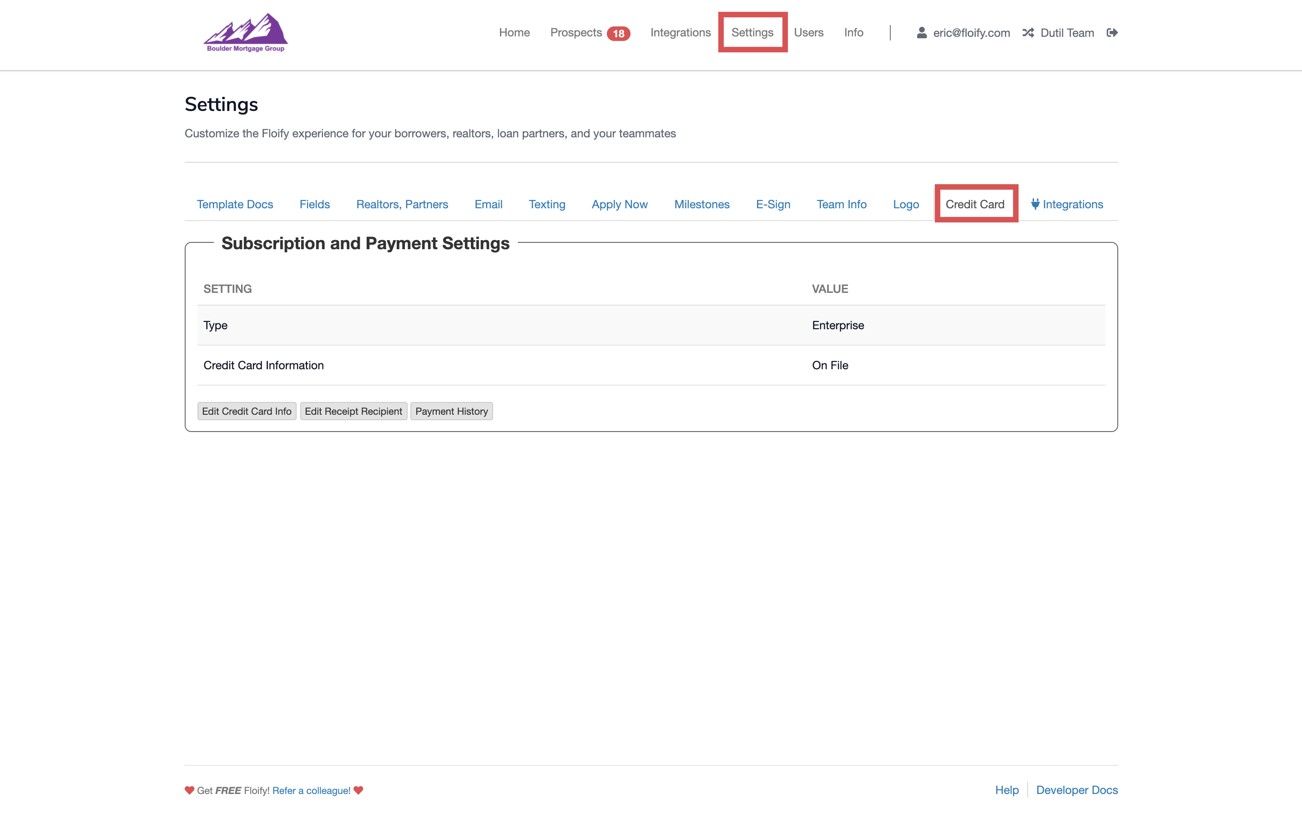Click the person icon next to eric@floify.com
The height and width of the screenshot is (814, 1302).
click(922, 33)
